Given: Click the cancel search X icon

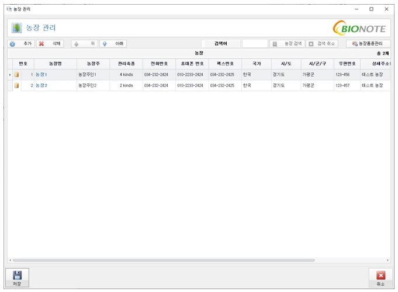Looking at the screenshot, I should click(311, 44).
